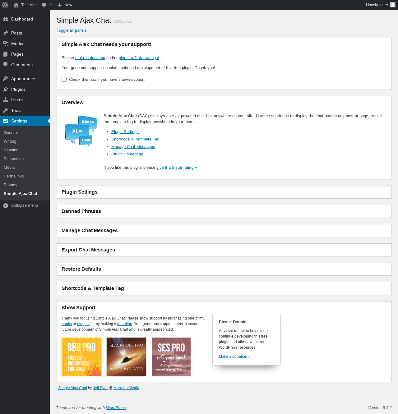Open the Manage Chat Messages overview link
398x414 pixels.
(133, 147)
